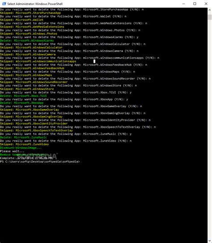
Task: Click the window title 'Select Administrator: Windows PowerShell'
Action: (35, 4)
